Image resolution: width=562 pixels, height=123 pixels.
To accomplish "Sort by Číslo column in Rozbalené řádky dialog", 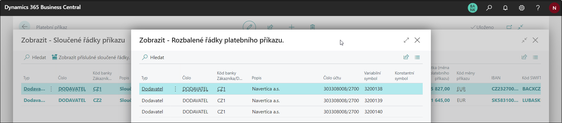I will point(187,78).
